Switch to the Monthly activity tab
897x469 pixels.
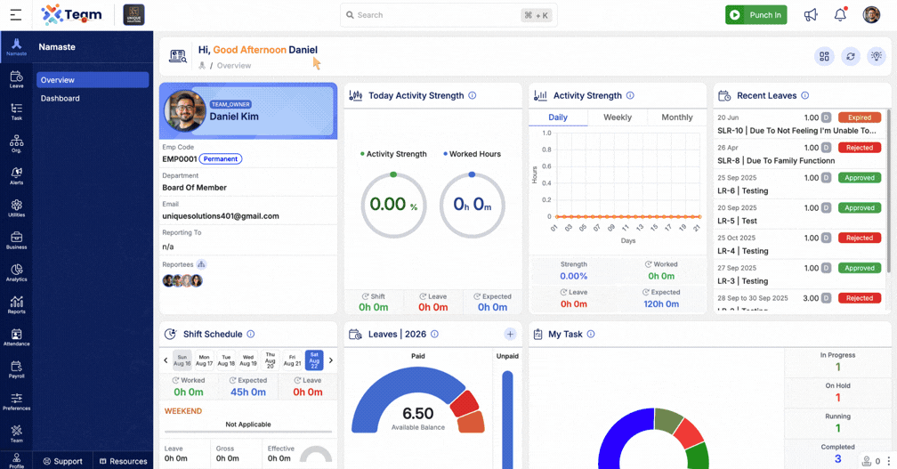click(x=676, y=117)
